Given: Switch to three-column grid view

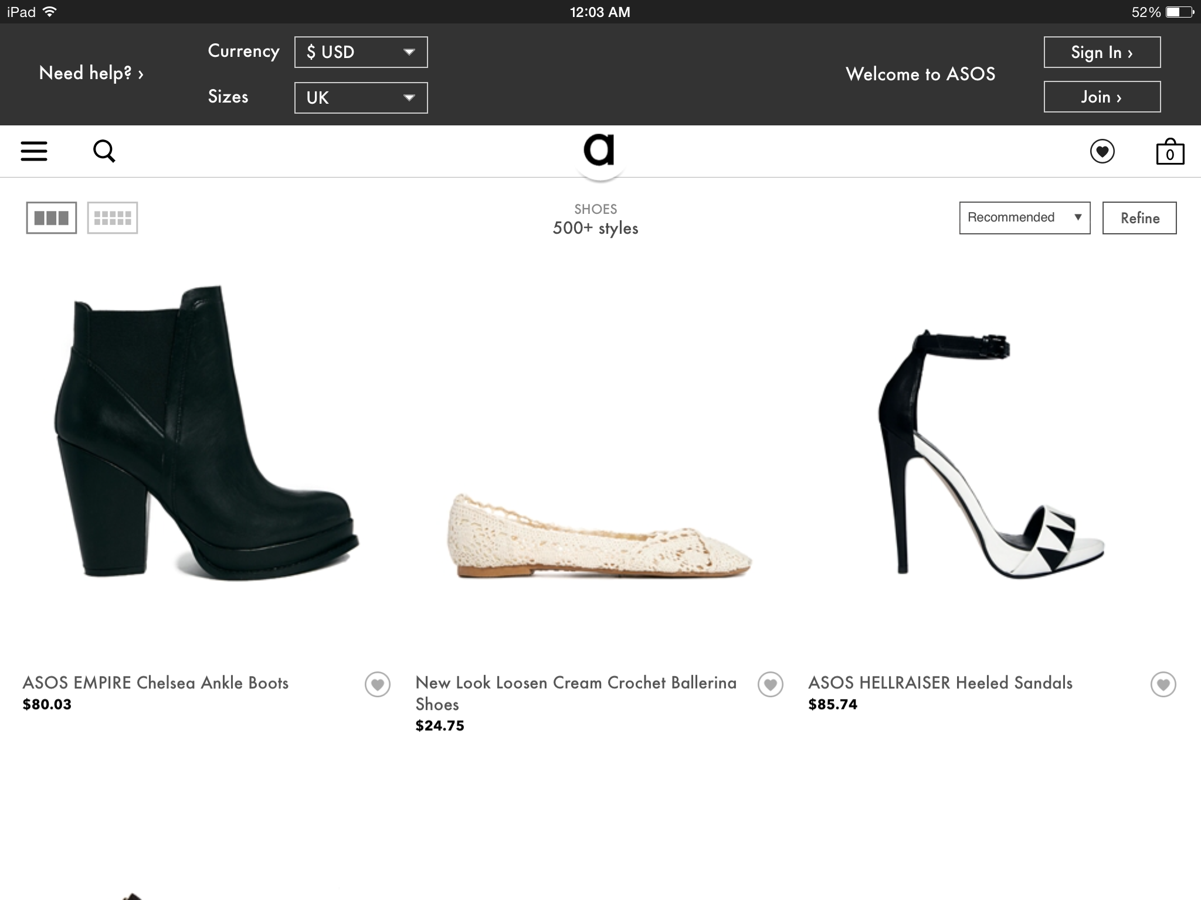Looking at the screenshot, I should 52,218.
